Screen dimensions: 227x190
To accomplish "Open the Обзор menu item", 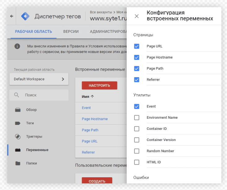I will tap(31, 110).
